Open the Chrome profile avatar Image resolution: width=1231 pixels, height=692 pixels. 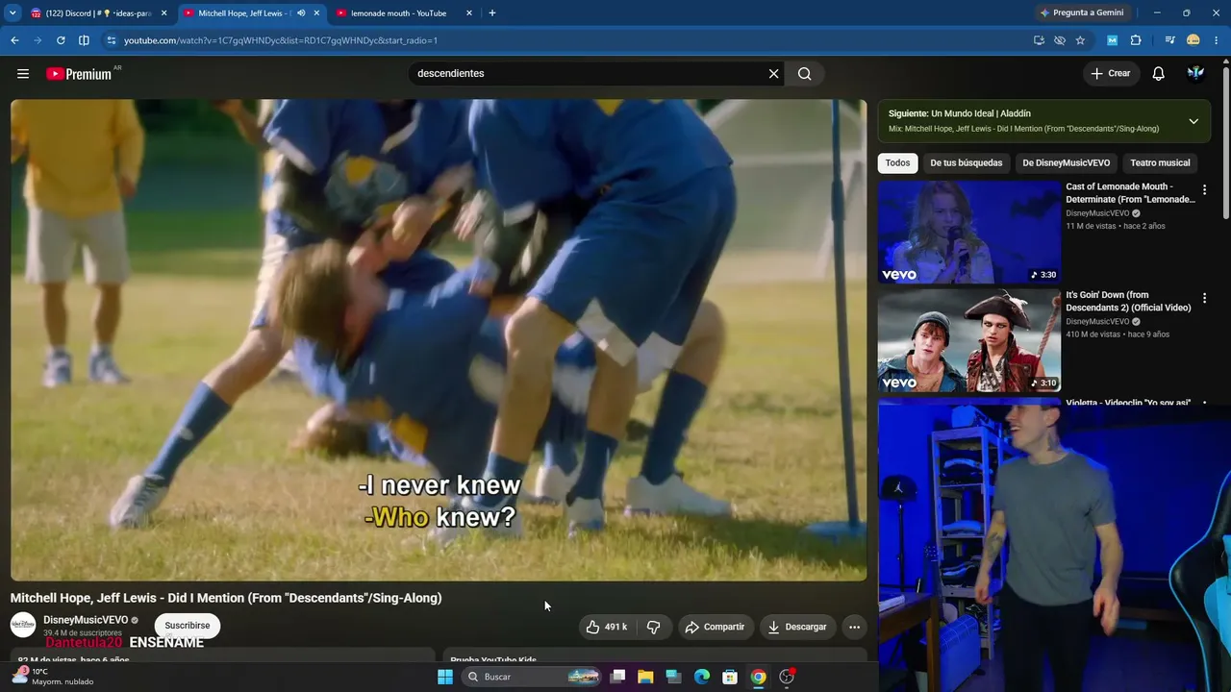click(x=1193, y=40)
